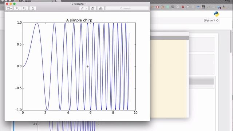Zoom in on the test.png image
The height and width of the screenshot is (131, 233).
tap(24, 8)
